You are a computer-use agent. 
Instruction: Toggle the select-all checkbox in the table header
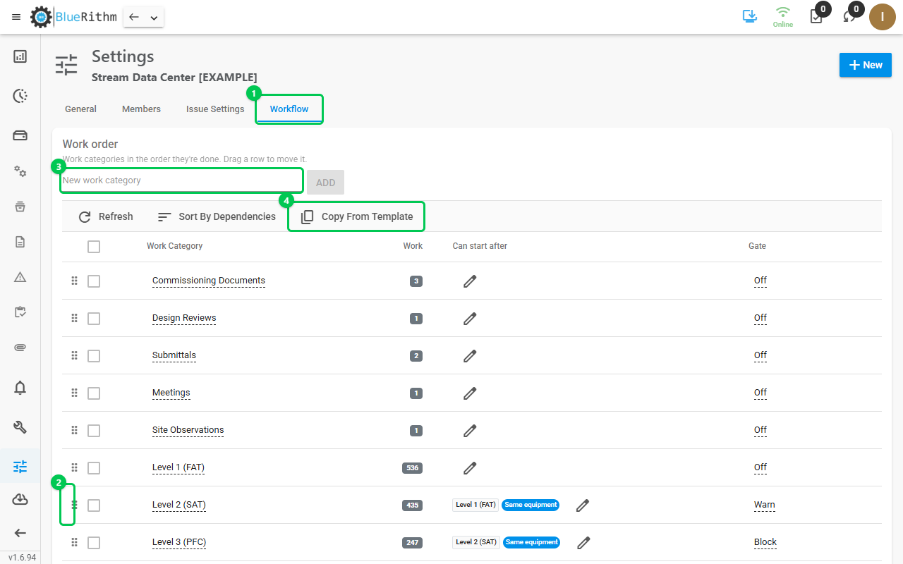point(94,246)
